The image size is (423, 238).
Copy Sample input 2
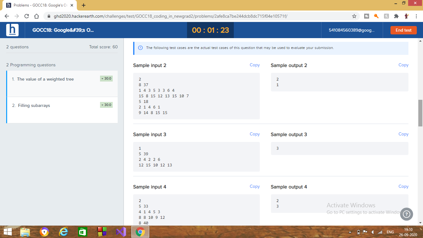[255, 65]
